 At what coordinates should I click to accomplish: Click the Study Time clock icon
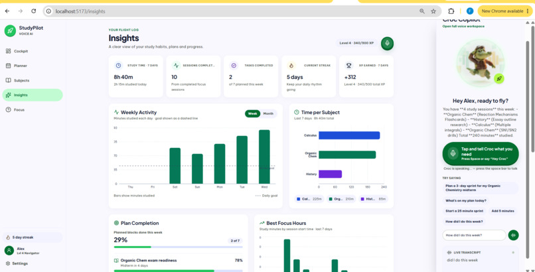pos(118,65)
